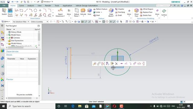Toggle the Arc Center snap option
Screen dimensions: 193x109
(x=104, y=21)
